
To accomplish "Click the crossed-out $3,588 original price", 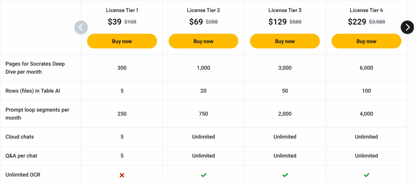I will (x=377, y=22).
